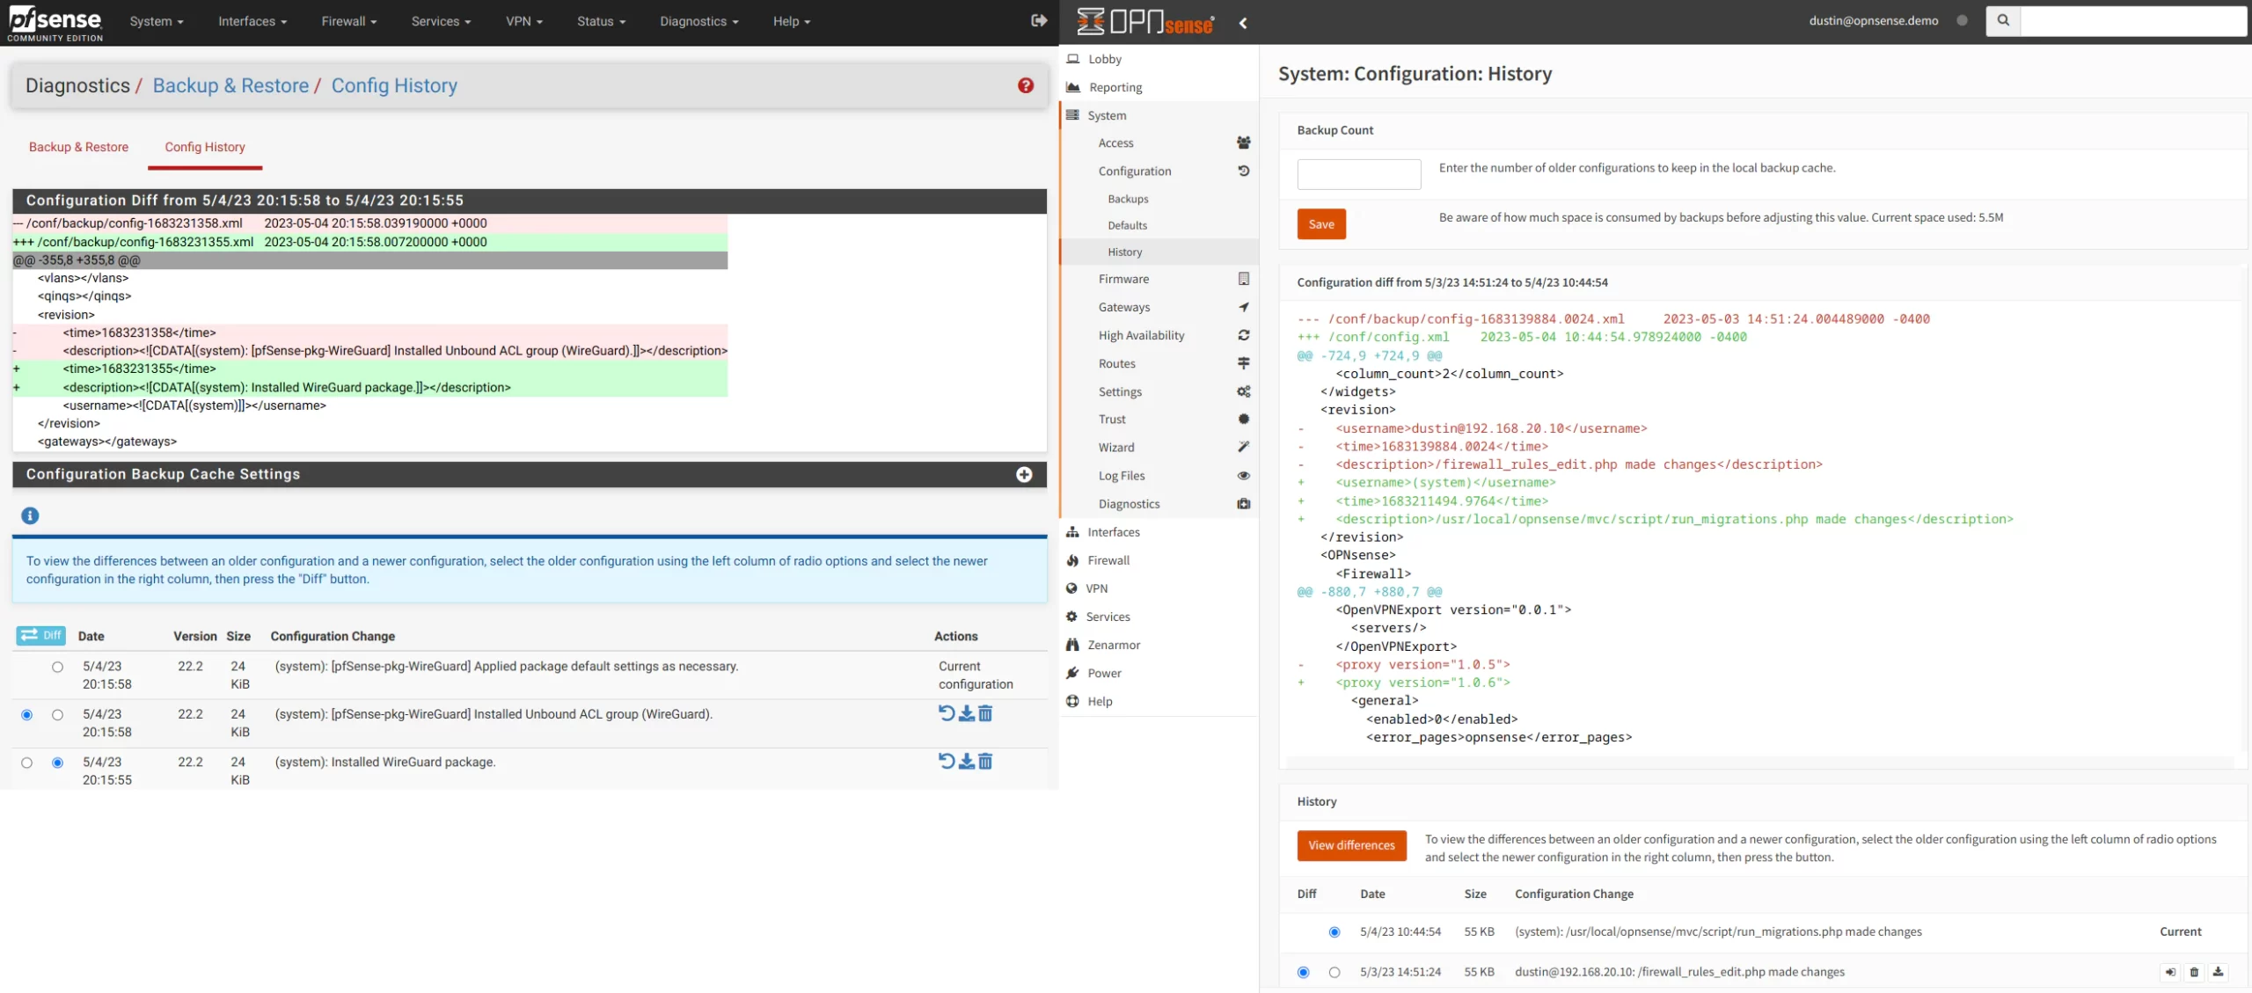Image resolution: width=2252 pixels, height=993 pixels.
Task: Click the pfSense logout icon
Action: click(1038, 20)
